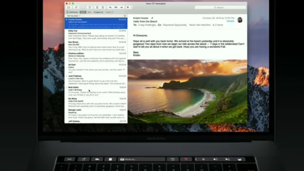Click the Details link in message header

click(x=230, y=21)
